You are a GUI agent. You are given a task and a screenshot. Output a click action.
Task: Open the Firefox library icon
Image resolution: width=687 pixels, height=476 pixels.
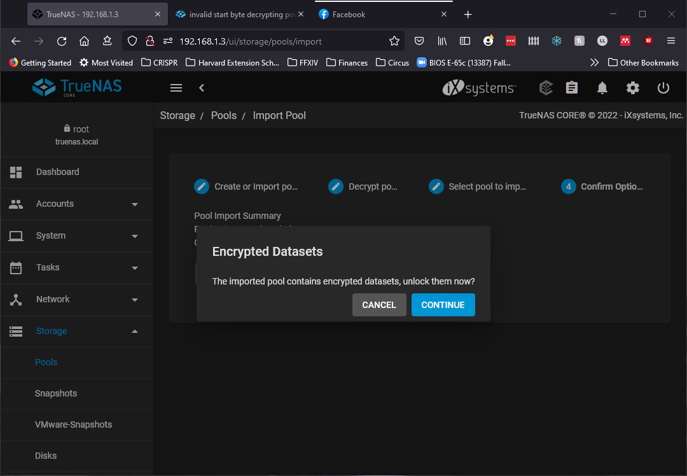tap(442, 41)
